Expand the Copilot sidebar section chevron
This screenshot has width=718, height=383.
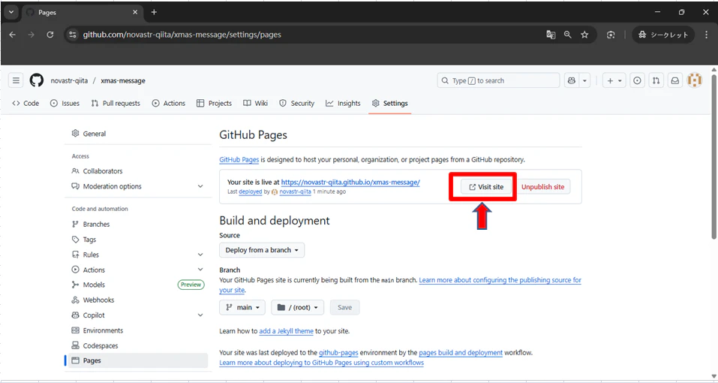pos(200,315)
